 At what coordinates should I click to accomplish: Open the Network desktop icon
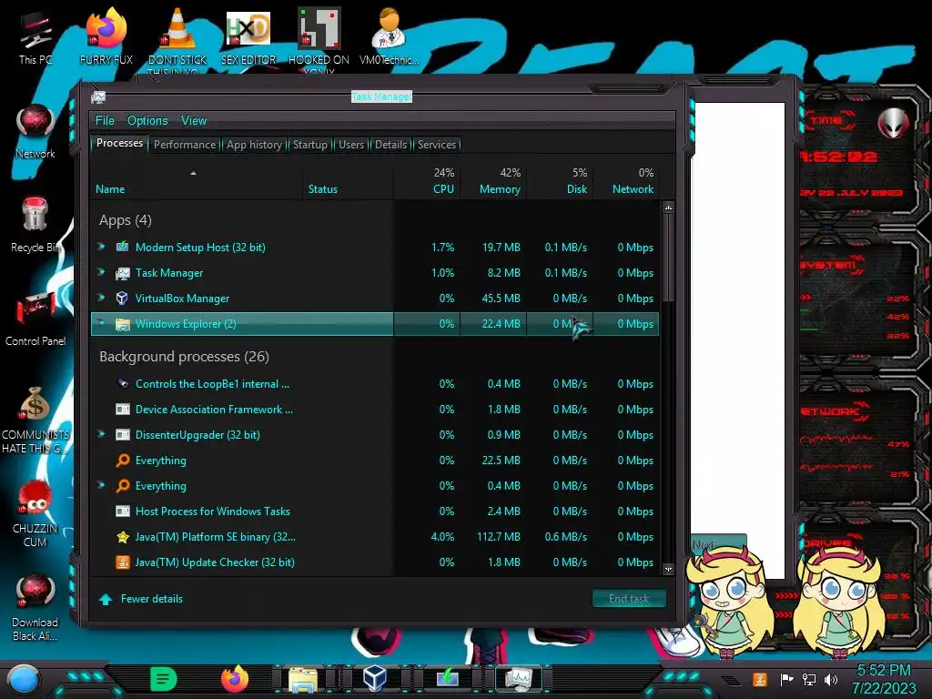[x=35, y=132]
